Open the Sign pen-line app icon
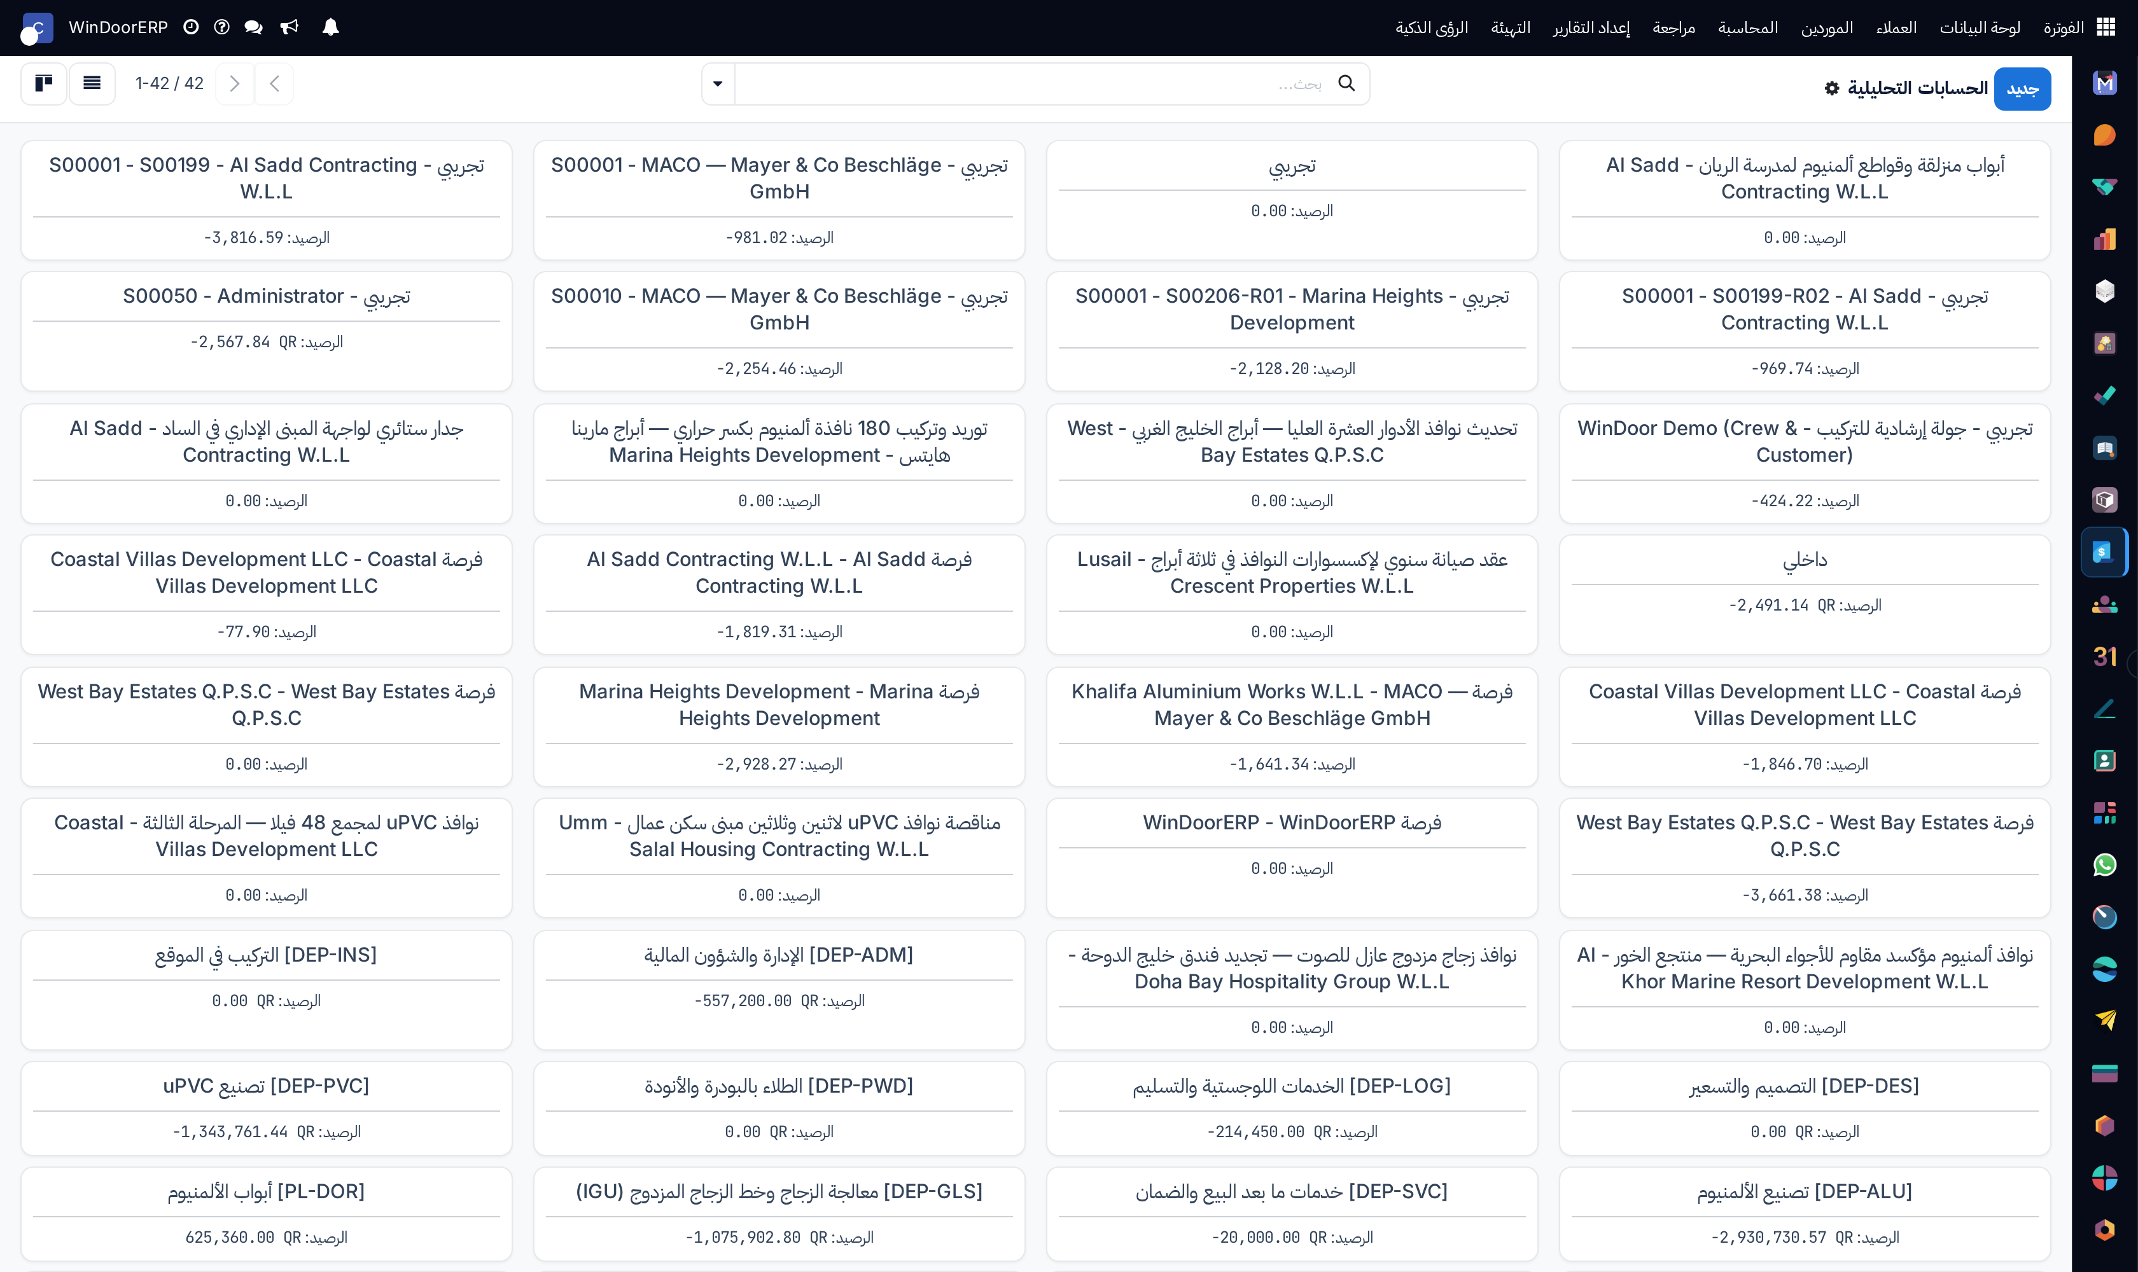Screen dimensions: 2138x1272 [x=2104, y=709]
